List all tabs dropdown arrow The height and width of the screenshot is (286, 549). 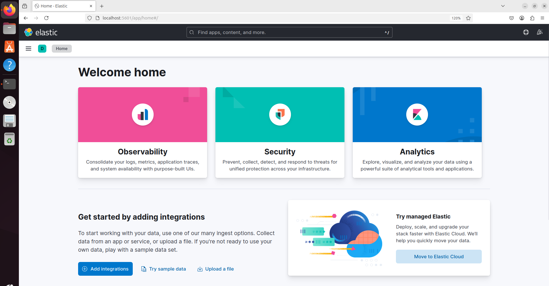coord(503,6)
